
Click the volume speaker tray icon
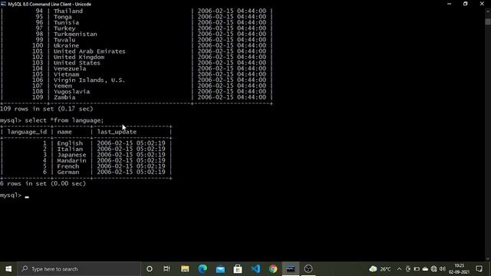point(442,269)
